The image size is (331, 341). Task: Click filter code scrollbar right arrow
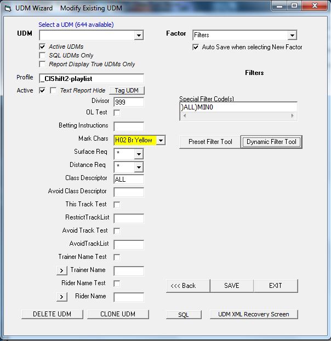coord(293,115)
